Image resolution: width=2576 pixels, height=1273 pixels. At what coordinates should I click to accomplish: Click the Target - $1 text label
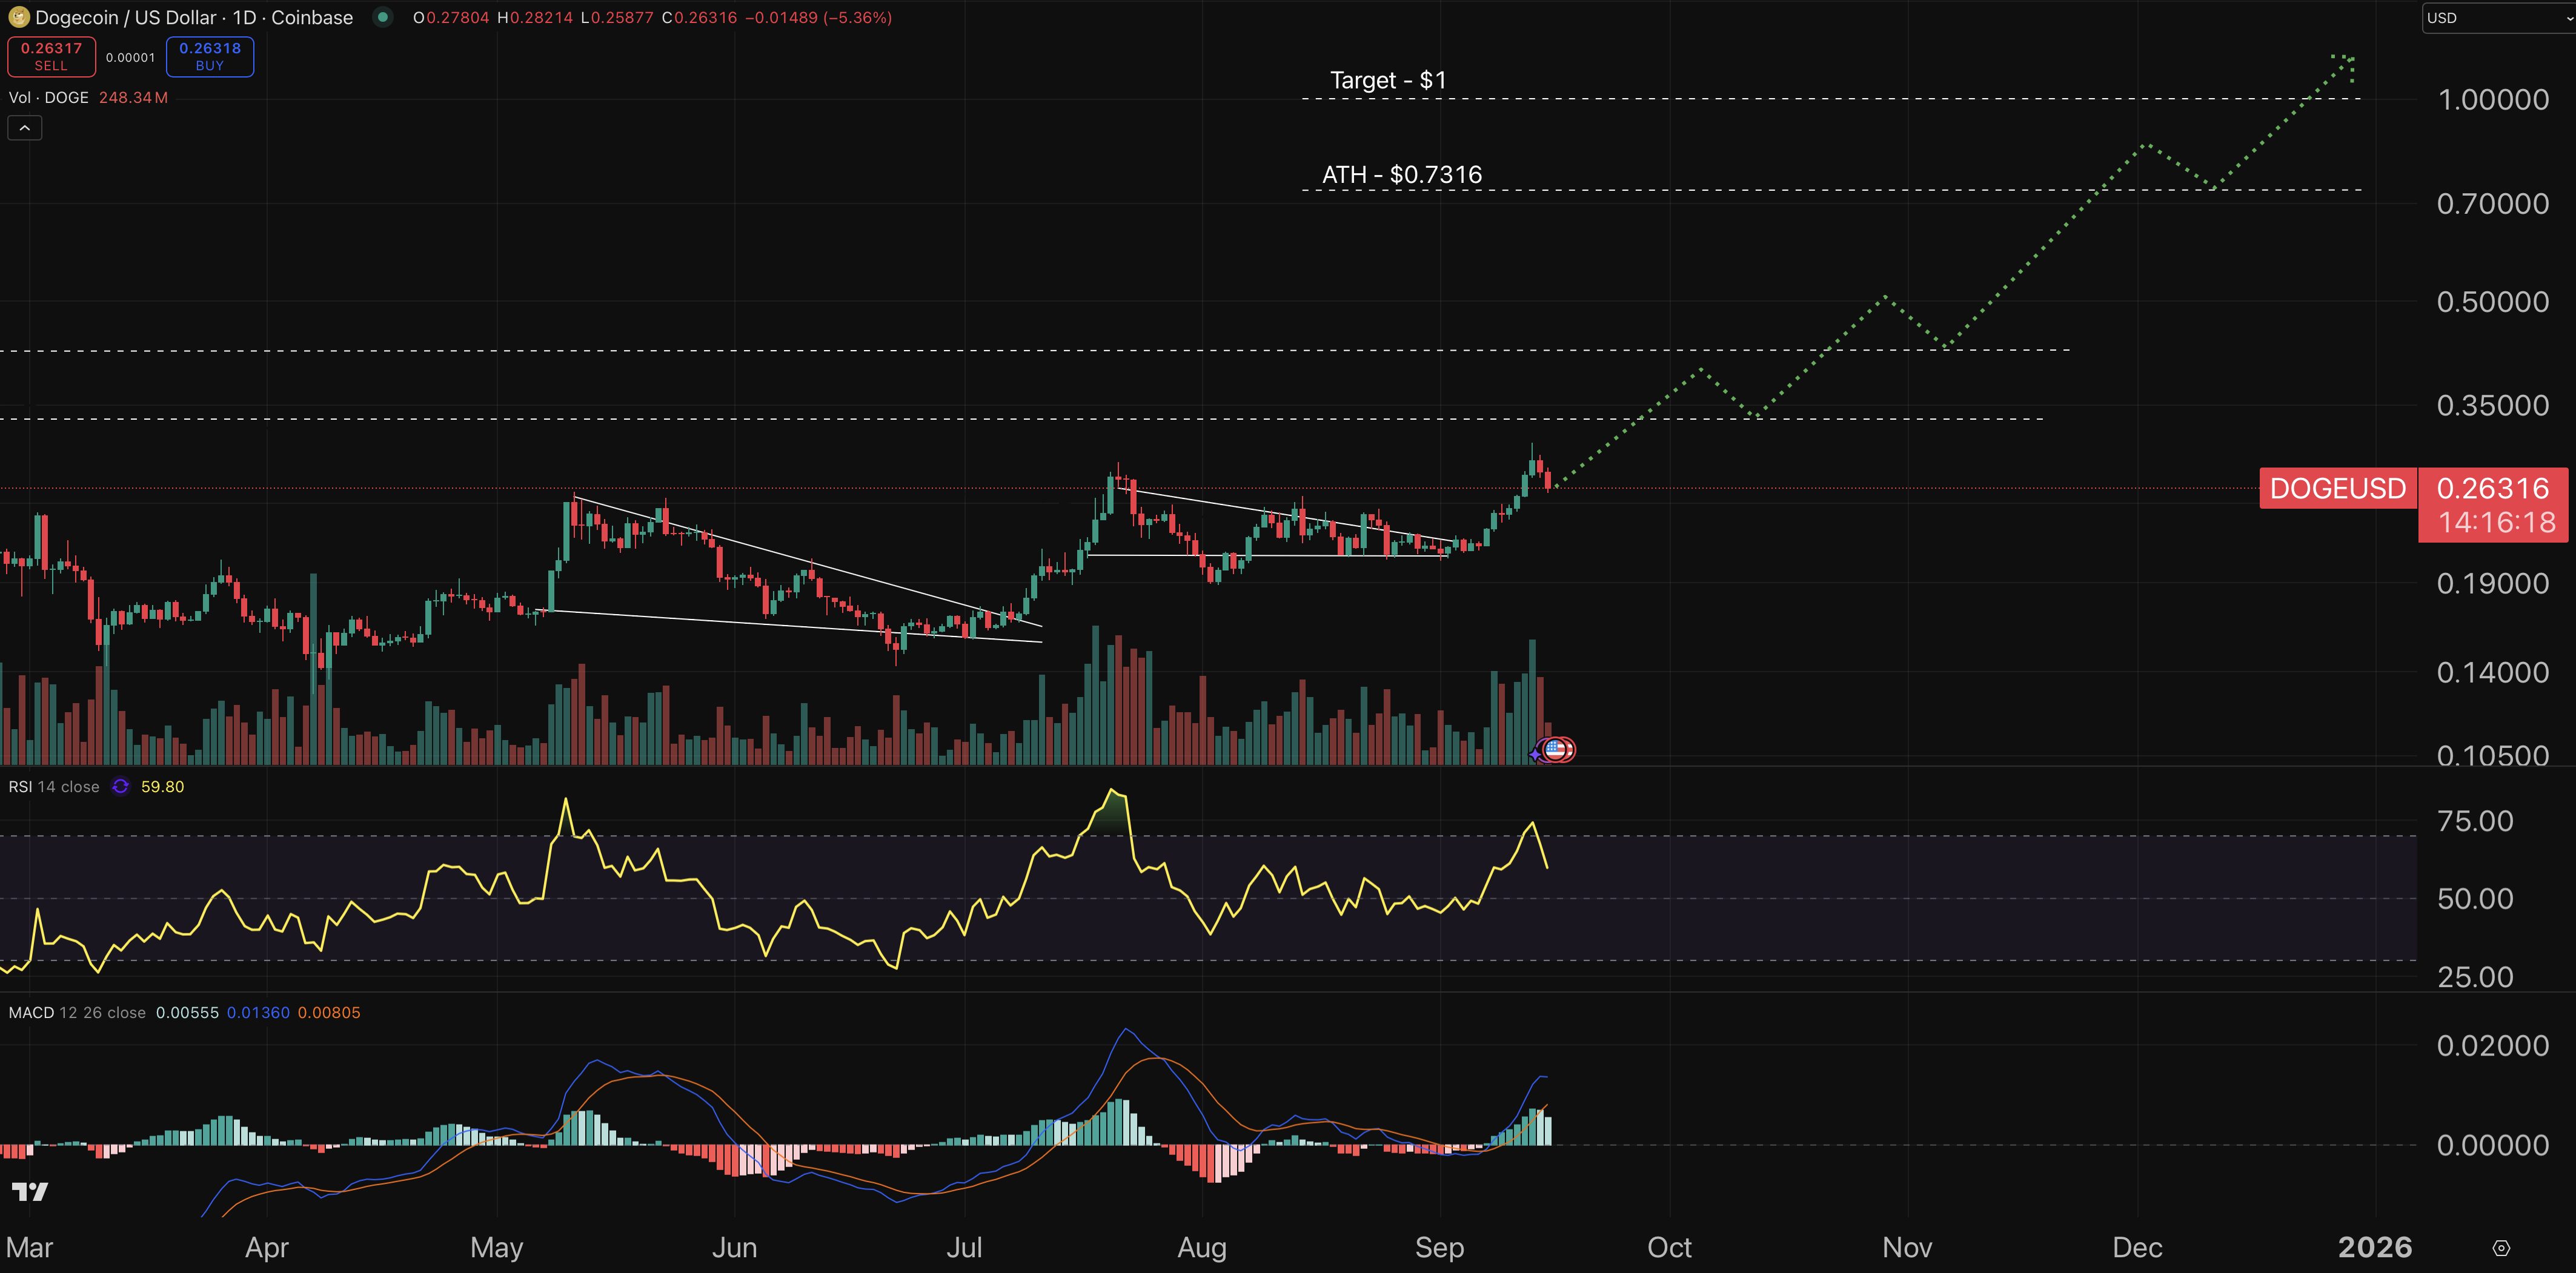[x=1388, y=80]
